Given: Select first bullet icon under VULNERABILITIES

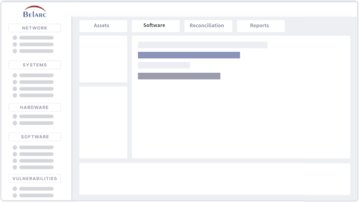Looking at the screenshot, I should 15,189.
